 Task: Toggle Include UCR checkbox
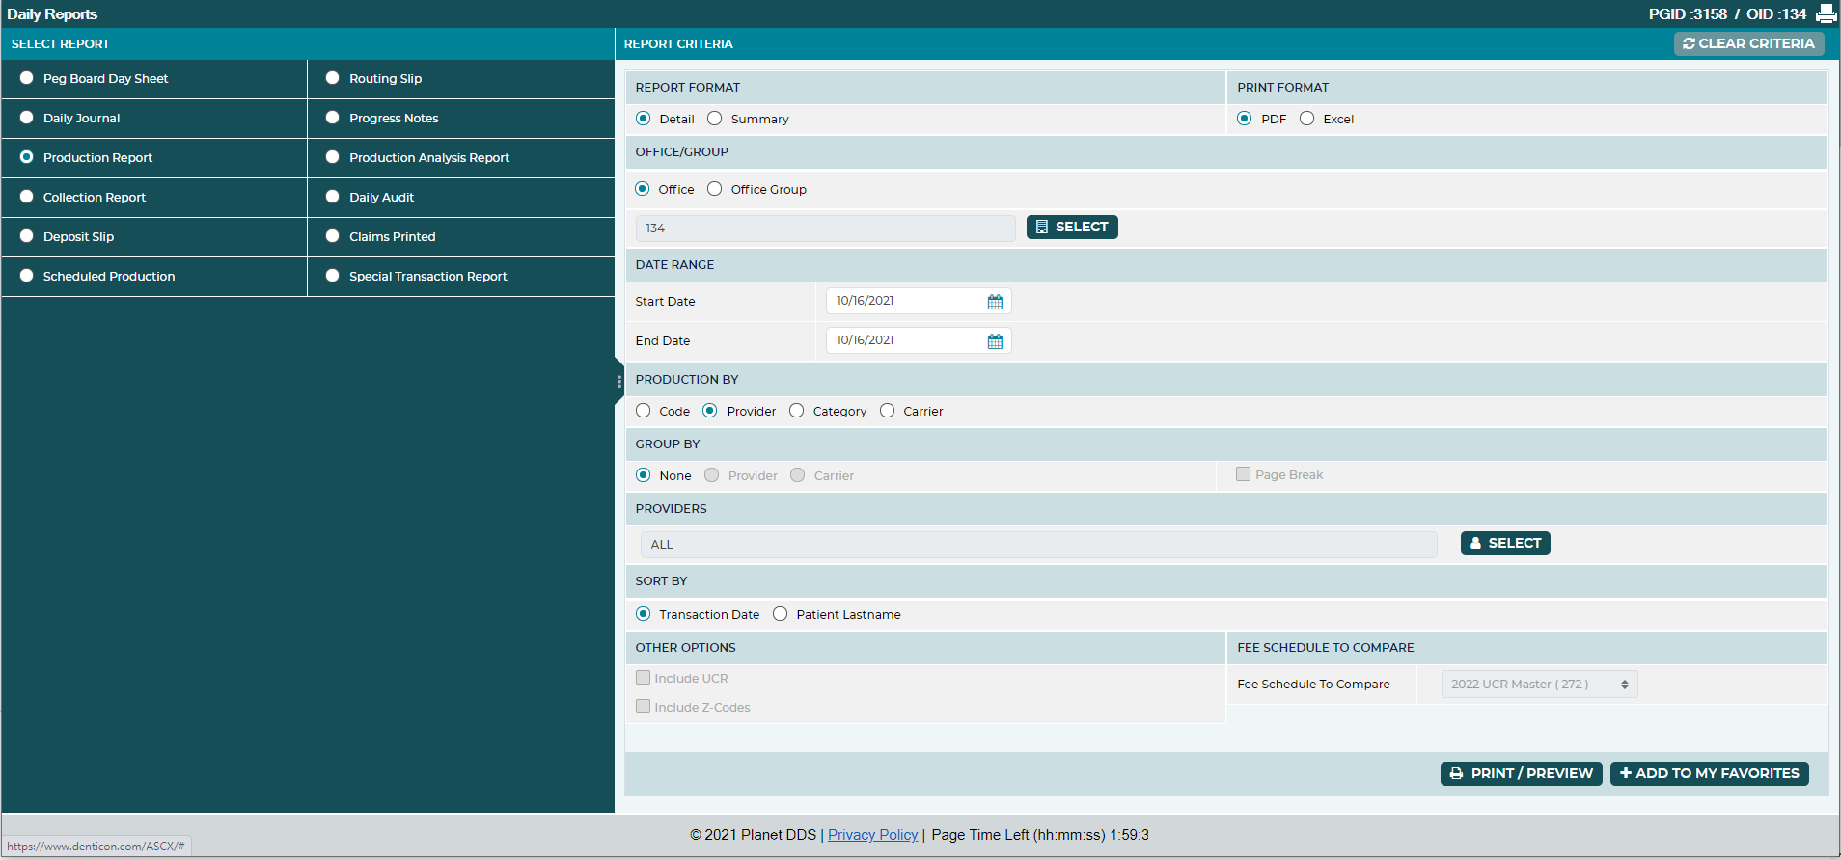tap(644, 678)
